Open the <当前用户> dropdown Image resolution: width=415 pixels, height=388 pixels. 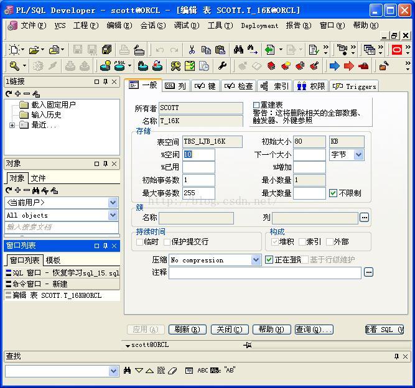point(113,203)
